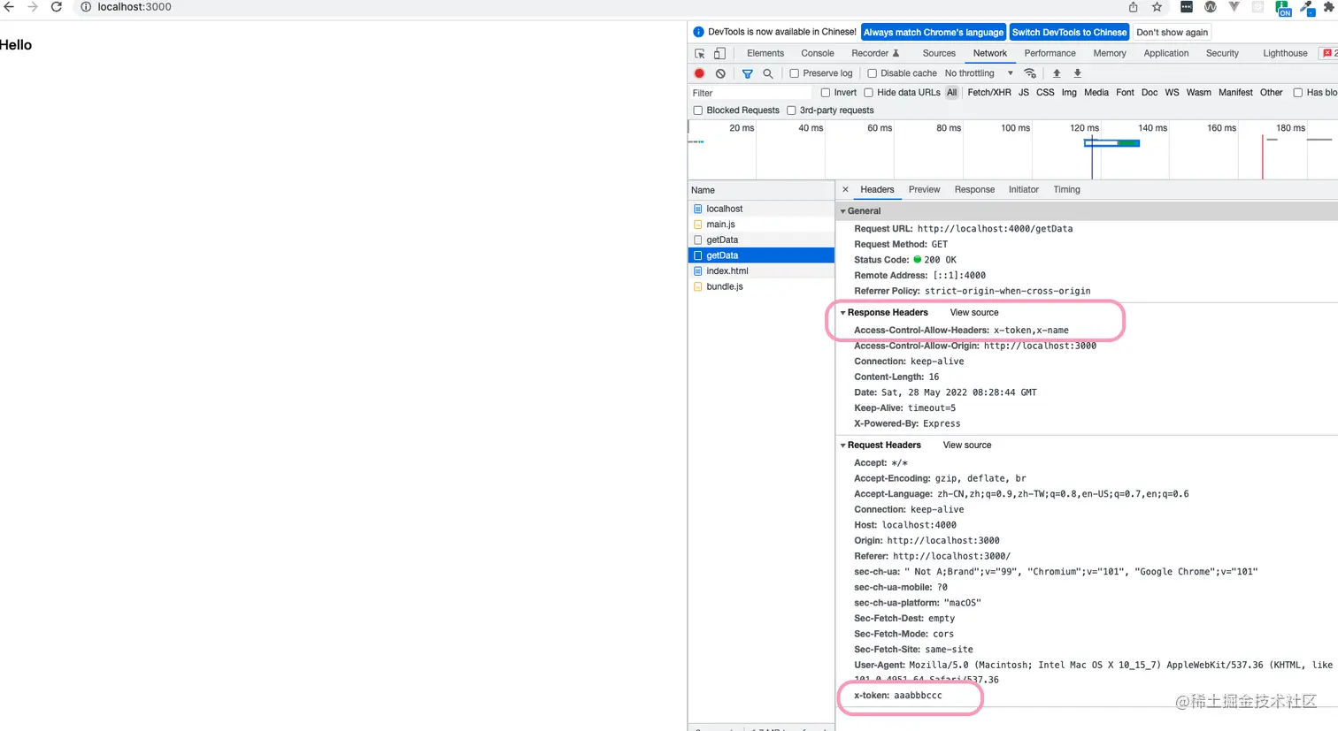Click Switch DevTools to Chinese
The width and height of the screenshot is (1338, 731).
(x=1069, y=33)
